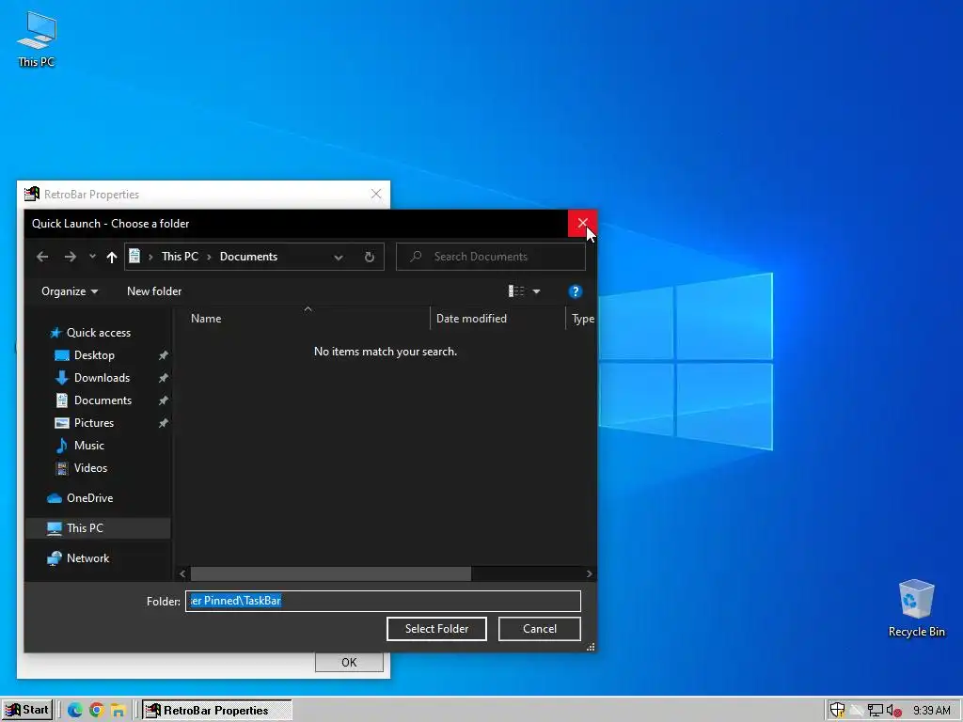
Task: Click the Folder path text field
Action: pos(383,601)
